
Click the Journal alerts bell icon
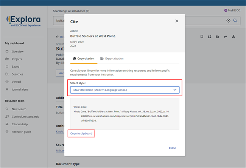tap(7, 89)
